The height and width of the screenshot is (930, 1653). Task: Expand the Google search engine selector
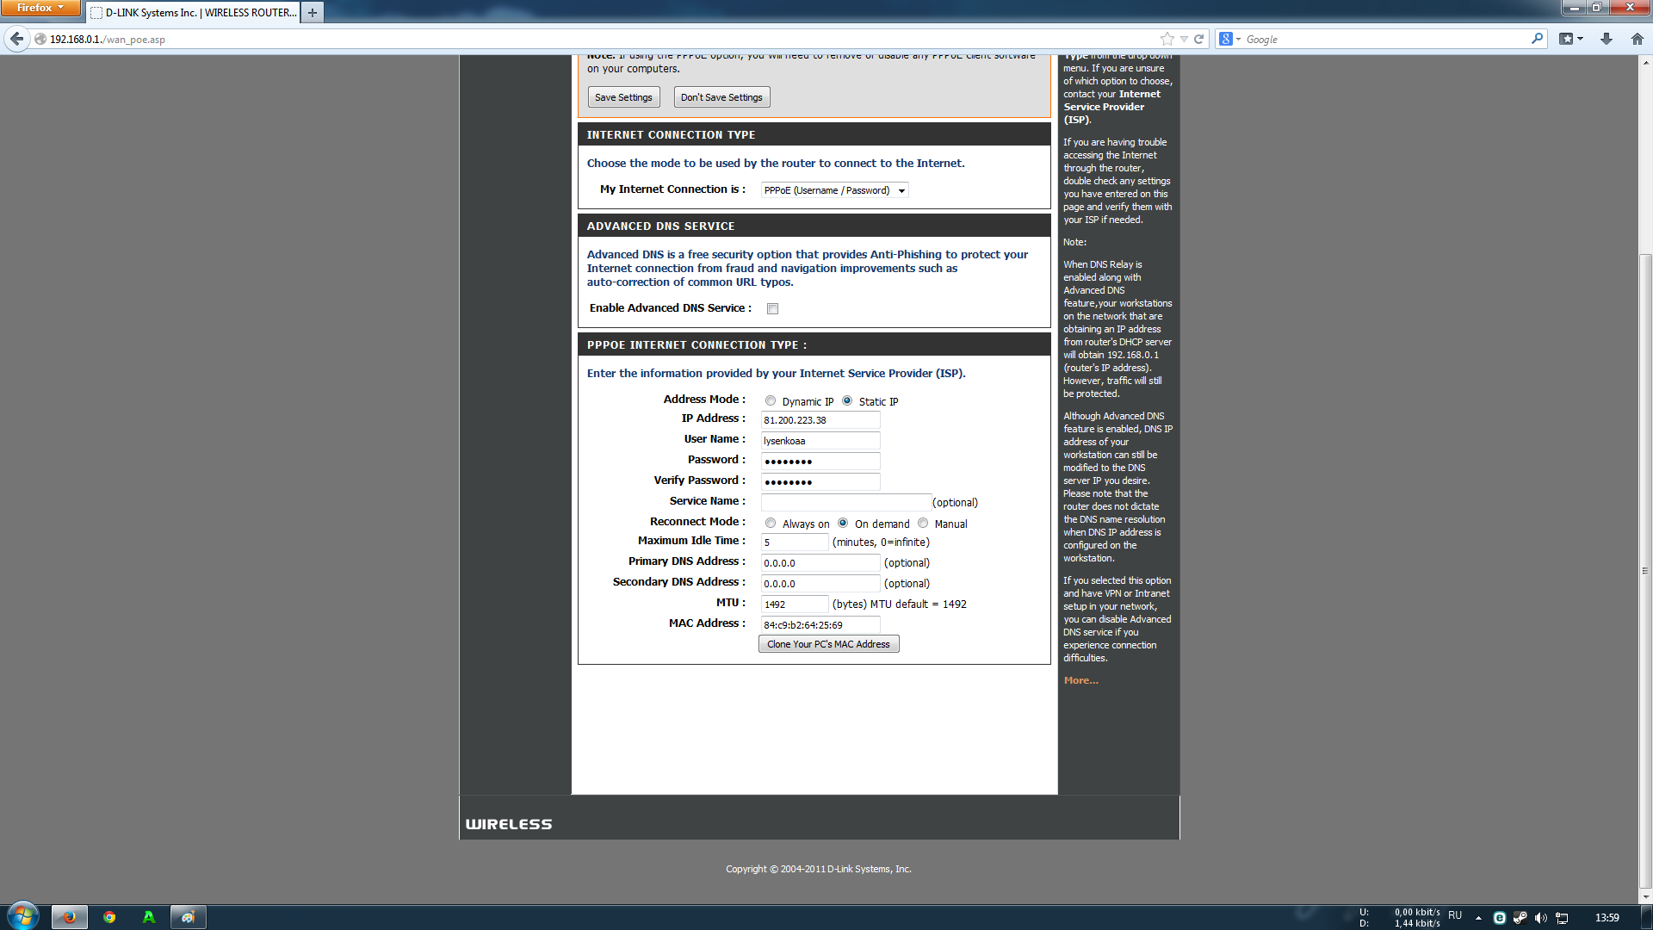(1229, 39)
